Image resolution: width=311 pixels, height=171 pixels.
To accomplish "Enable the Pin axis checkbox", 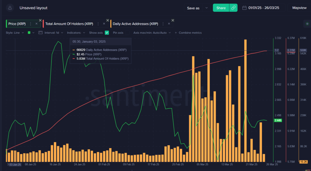I will (x=128, y=33).
